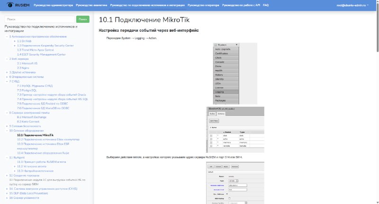This screenshot has width=379, height=204.
Task: Open the 1.4 ESET Security Management Center link
Action: coord(41,55)
